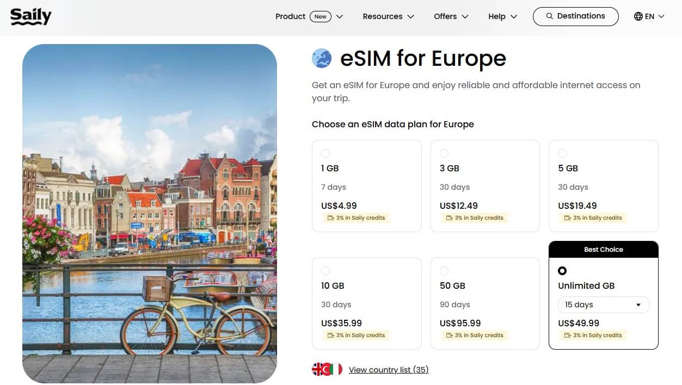Click the credits ticket icon on Unlimited plan
Screen dimensions: 682x385
point(568,335)
